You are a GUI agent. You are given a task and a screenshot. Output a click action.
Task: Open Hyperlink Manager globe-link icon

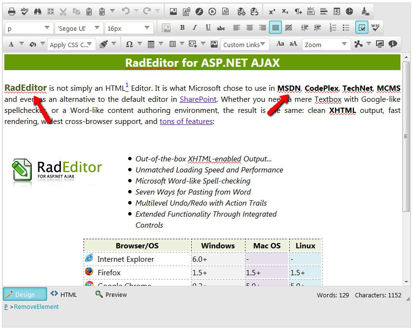[241, 12]
